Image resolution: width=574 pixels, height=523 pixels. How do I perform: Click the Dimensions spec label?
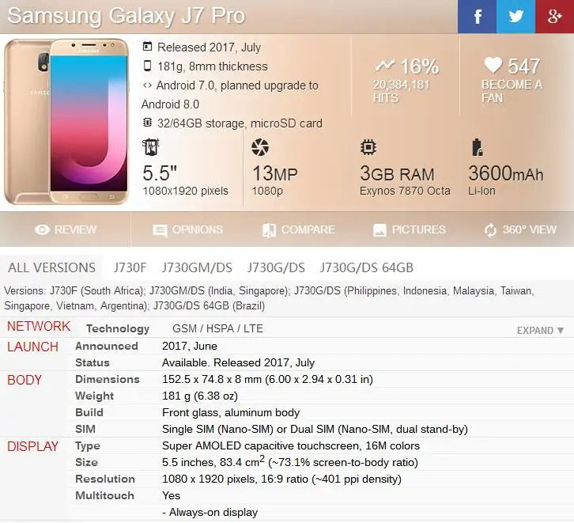point(108,379)
